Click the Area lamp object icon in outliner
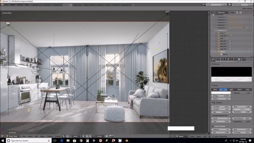The height and width of the screenshot is (143, 254). point(219,33)
